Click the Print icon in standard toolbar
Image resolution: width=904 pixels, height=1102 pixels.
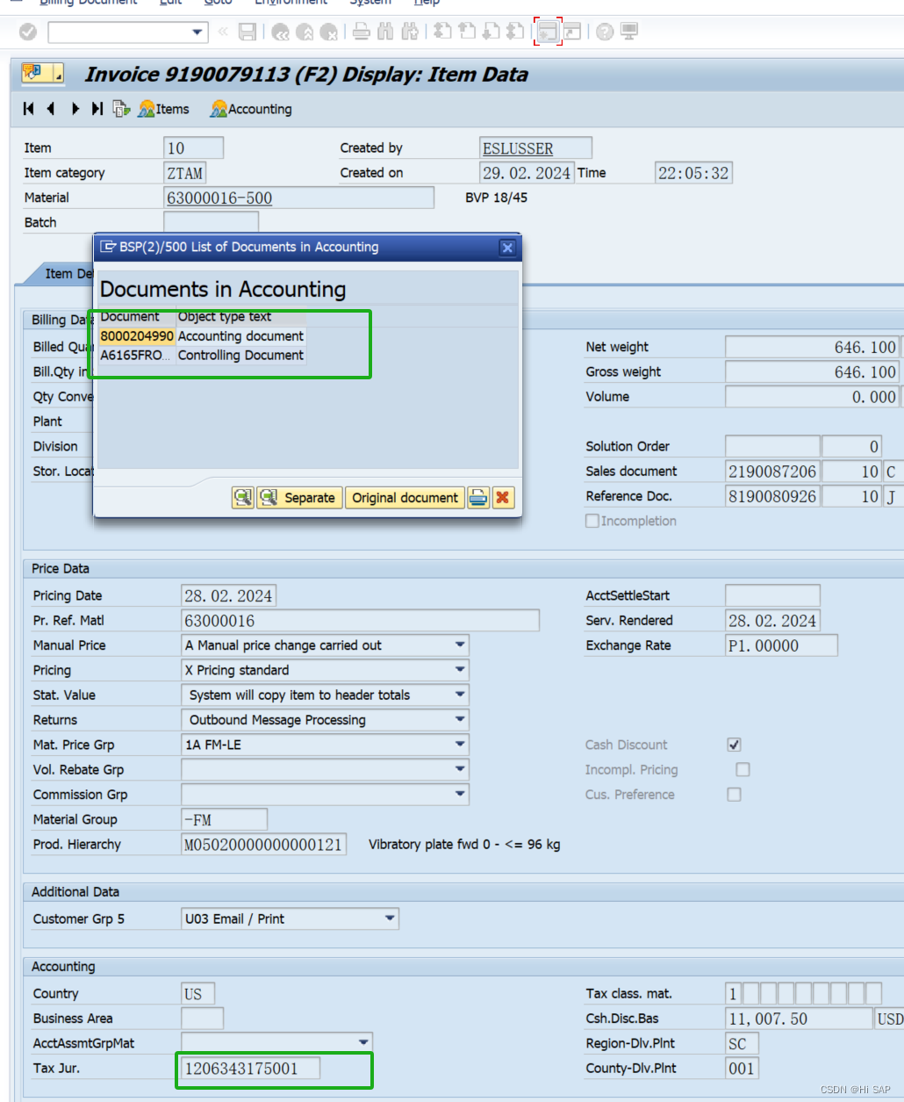[361, 32]
